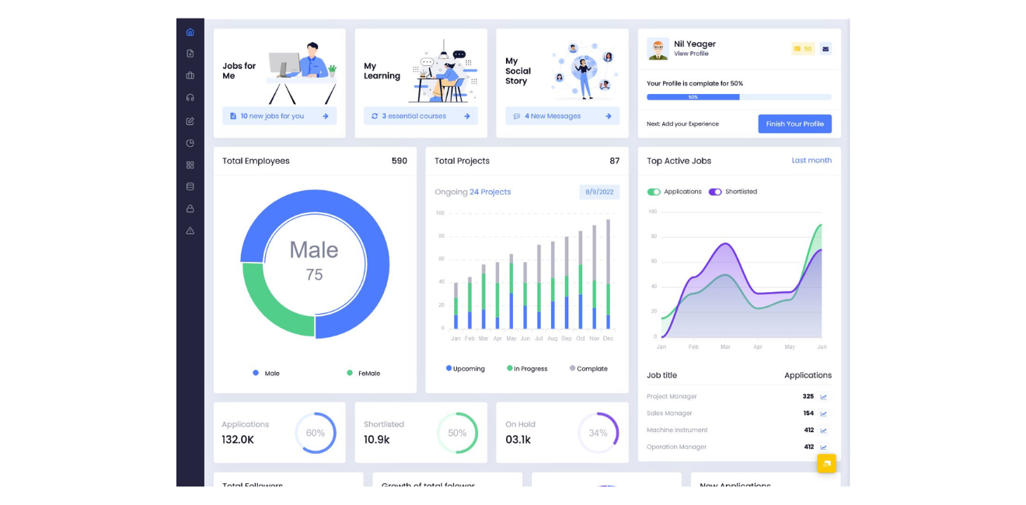The height and width of the screenshot is (505, 1026).
Task: Click Nil Yeager's avatar thumbnail
Action: [658, 48]
